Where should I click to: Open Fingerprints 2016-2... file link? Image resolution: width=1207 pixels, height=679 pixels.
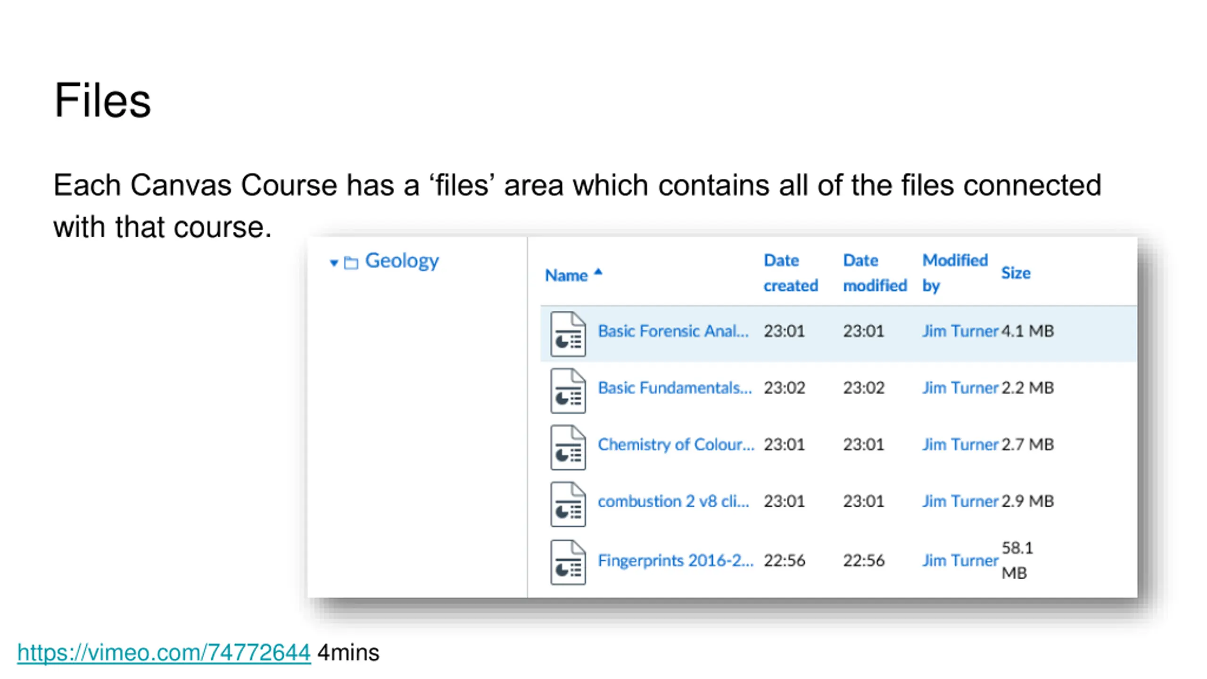[676, 560]
